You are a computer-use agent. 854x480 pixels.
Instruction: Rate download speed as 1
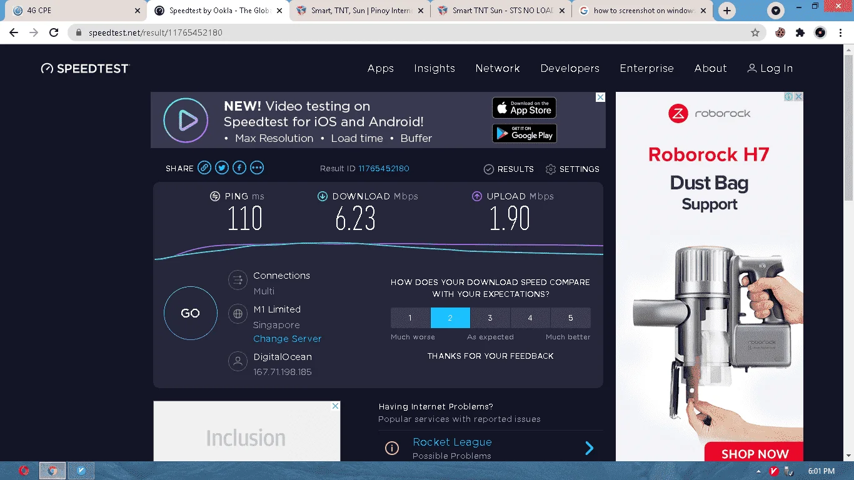click(410, 317)
